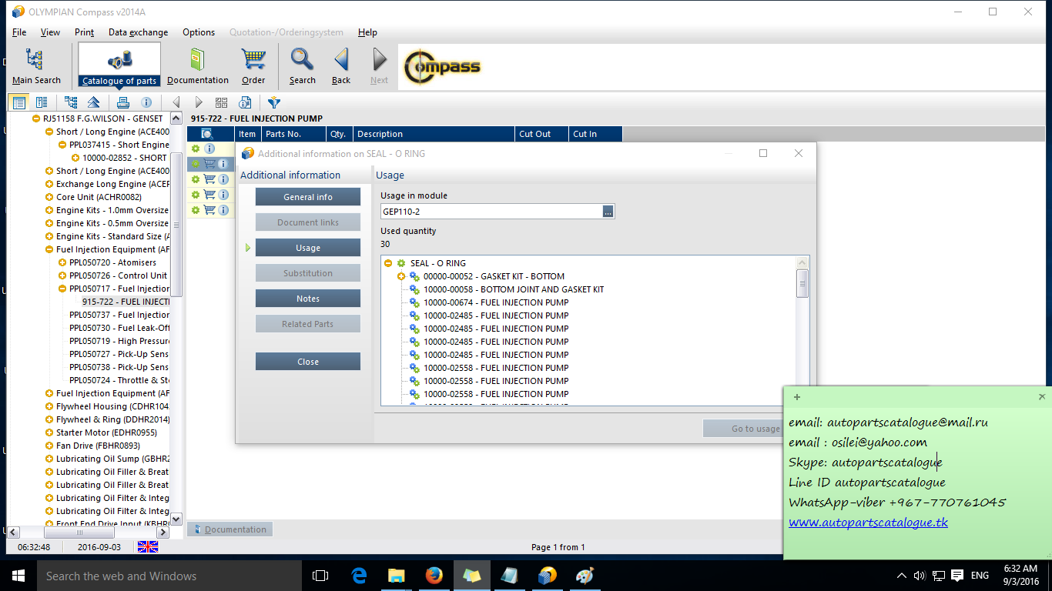Open the Main Search toolbar button
Image resolution: width=1052 pixels, height=591 pixels.
[x=36, y=66]
